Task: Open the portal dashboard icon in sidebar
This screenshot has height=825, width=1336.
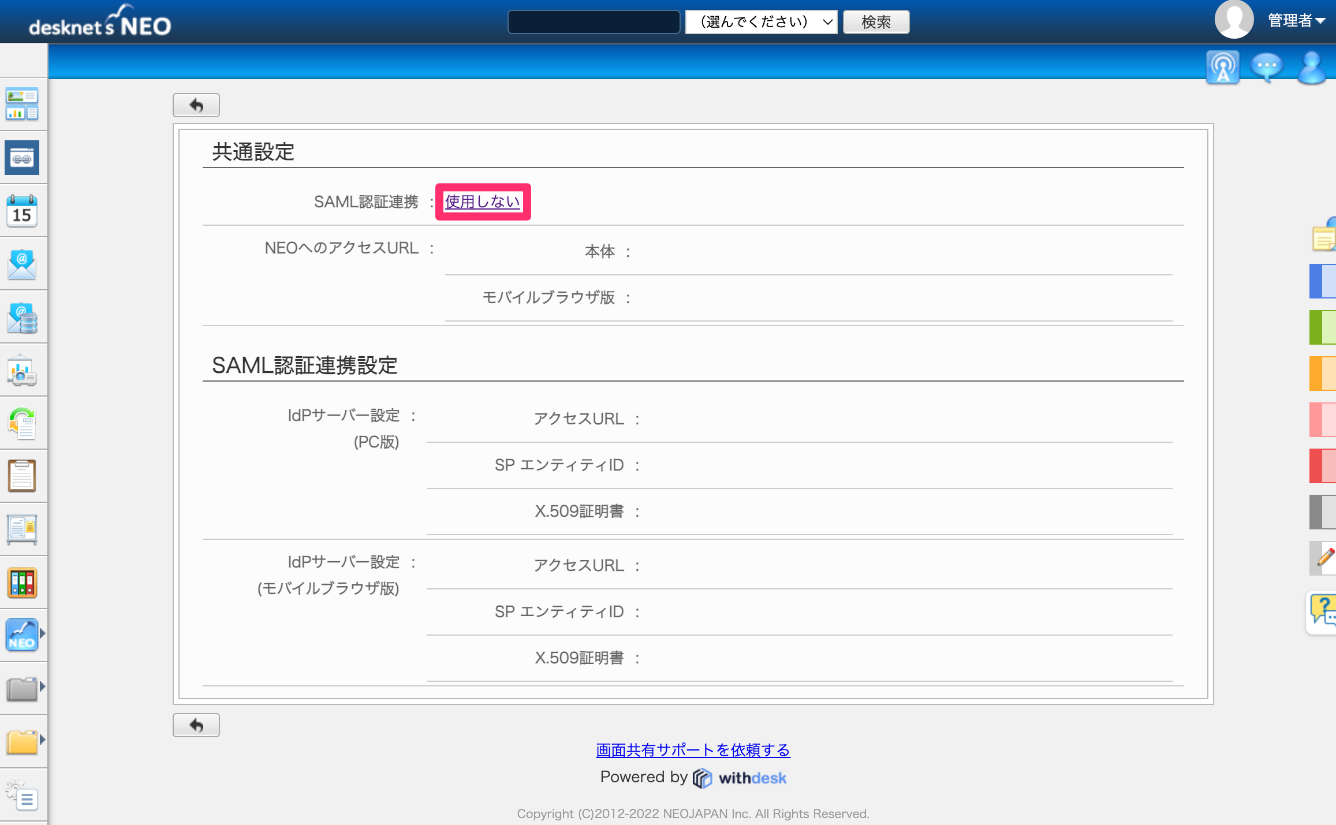Action: tap(22, 104)
